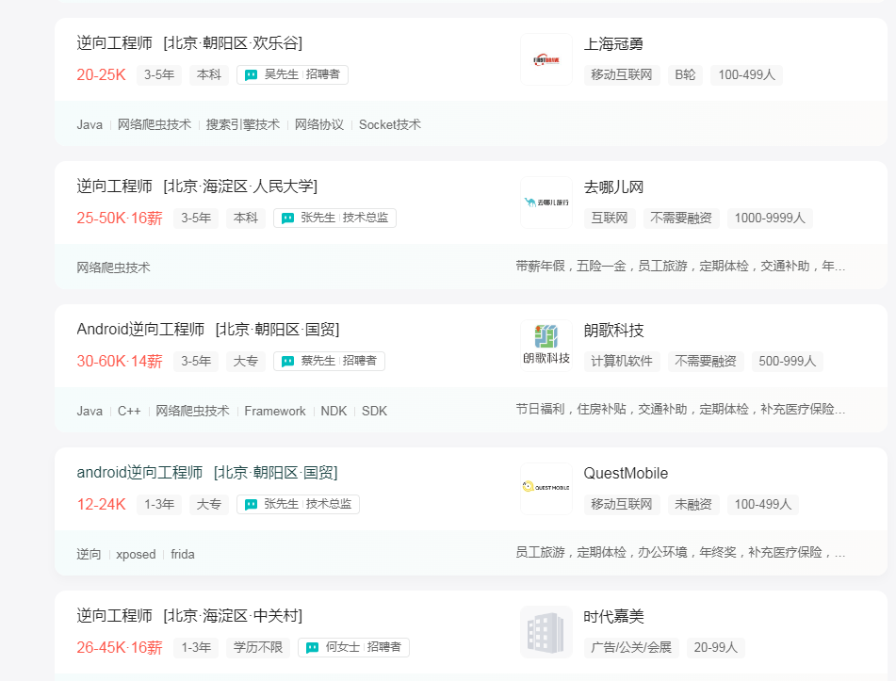
Task: Click salary 30-60K·14薪
Action: point(120,361)
